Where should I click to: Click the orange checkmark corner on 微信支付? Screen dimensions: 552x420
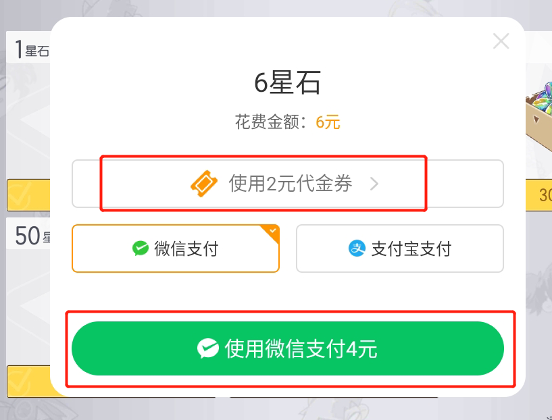[272, 232]
